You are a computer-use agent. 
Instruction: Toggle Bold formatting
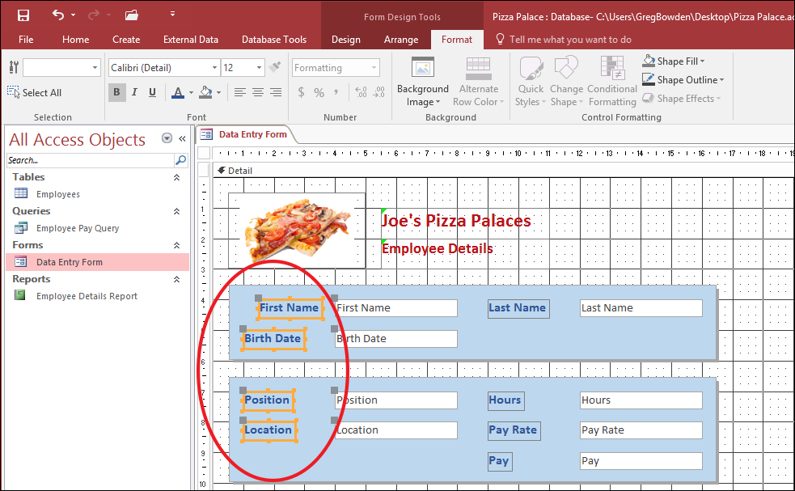pos(116,92)
